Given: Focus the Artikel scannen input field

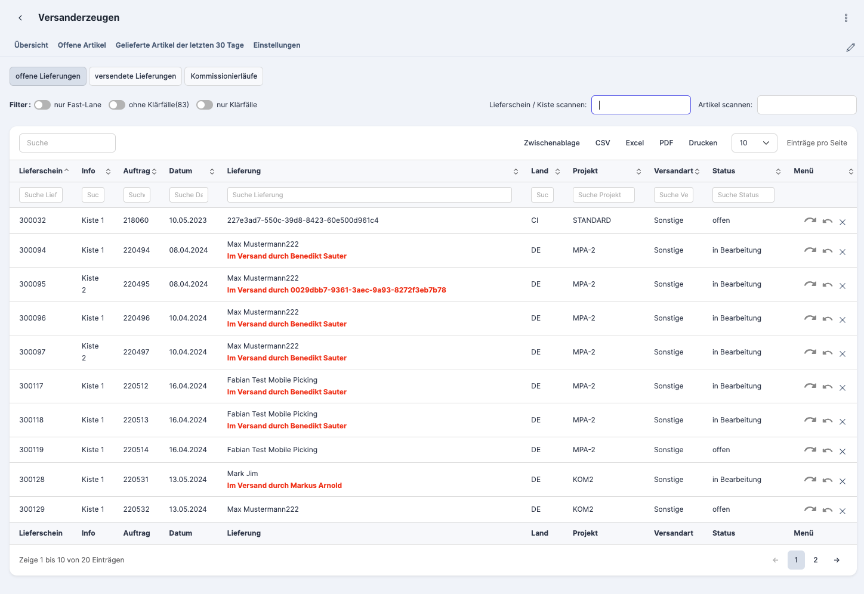Looking at the screenshot, I should (807, 105).
